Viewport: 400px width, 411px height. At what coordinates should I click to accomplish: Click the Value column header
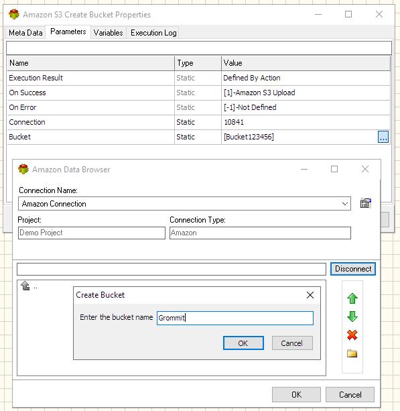[306, 63]
